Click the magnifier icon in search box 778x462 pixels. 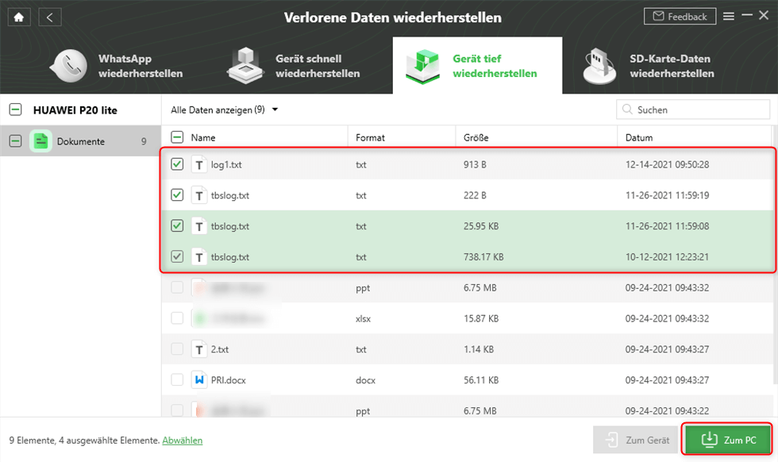(x=627, y=110)
